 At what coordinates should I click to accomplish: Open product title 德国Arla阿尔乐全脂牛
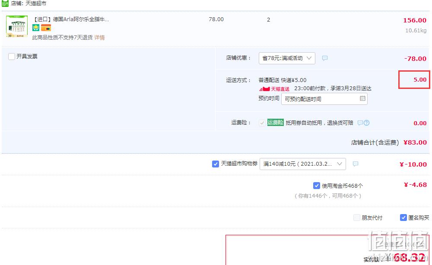[71, 19]
